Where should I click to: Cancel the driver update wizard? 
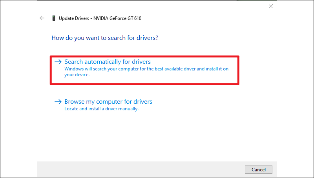coord(259,170)
